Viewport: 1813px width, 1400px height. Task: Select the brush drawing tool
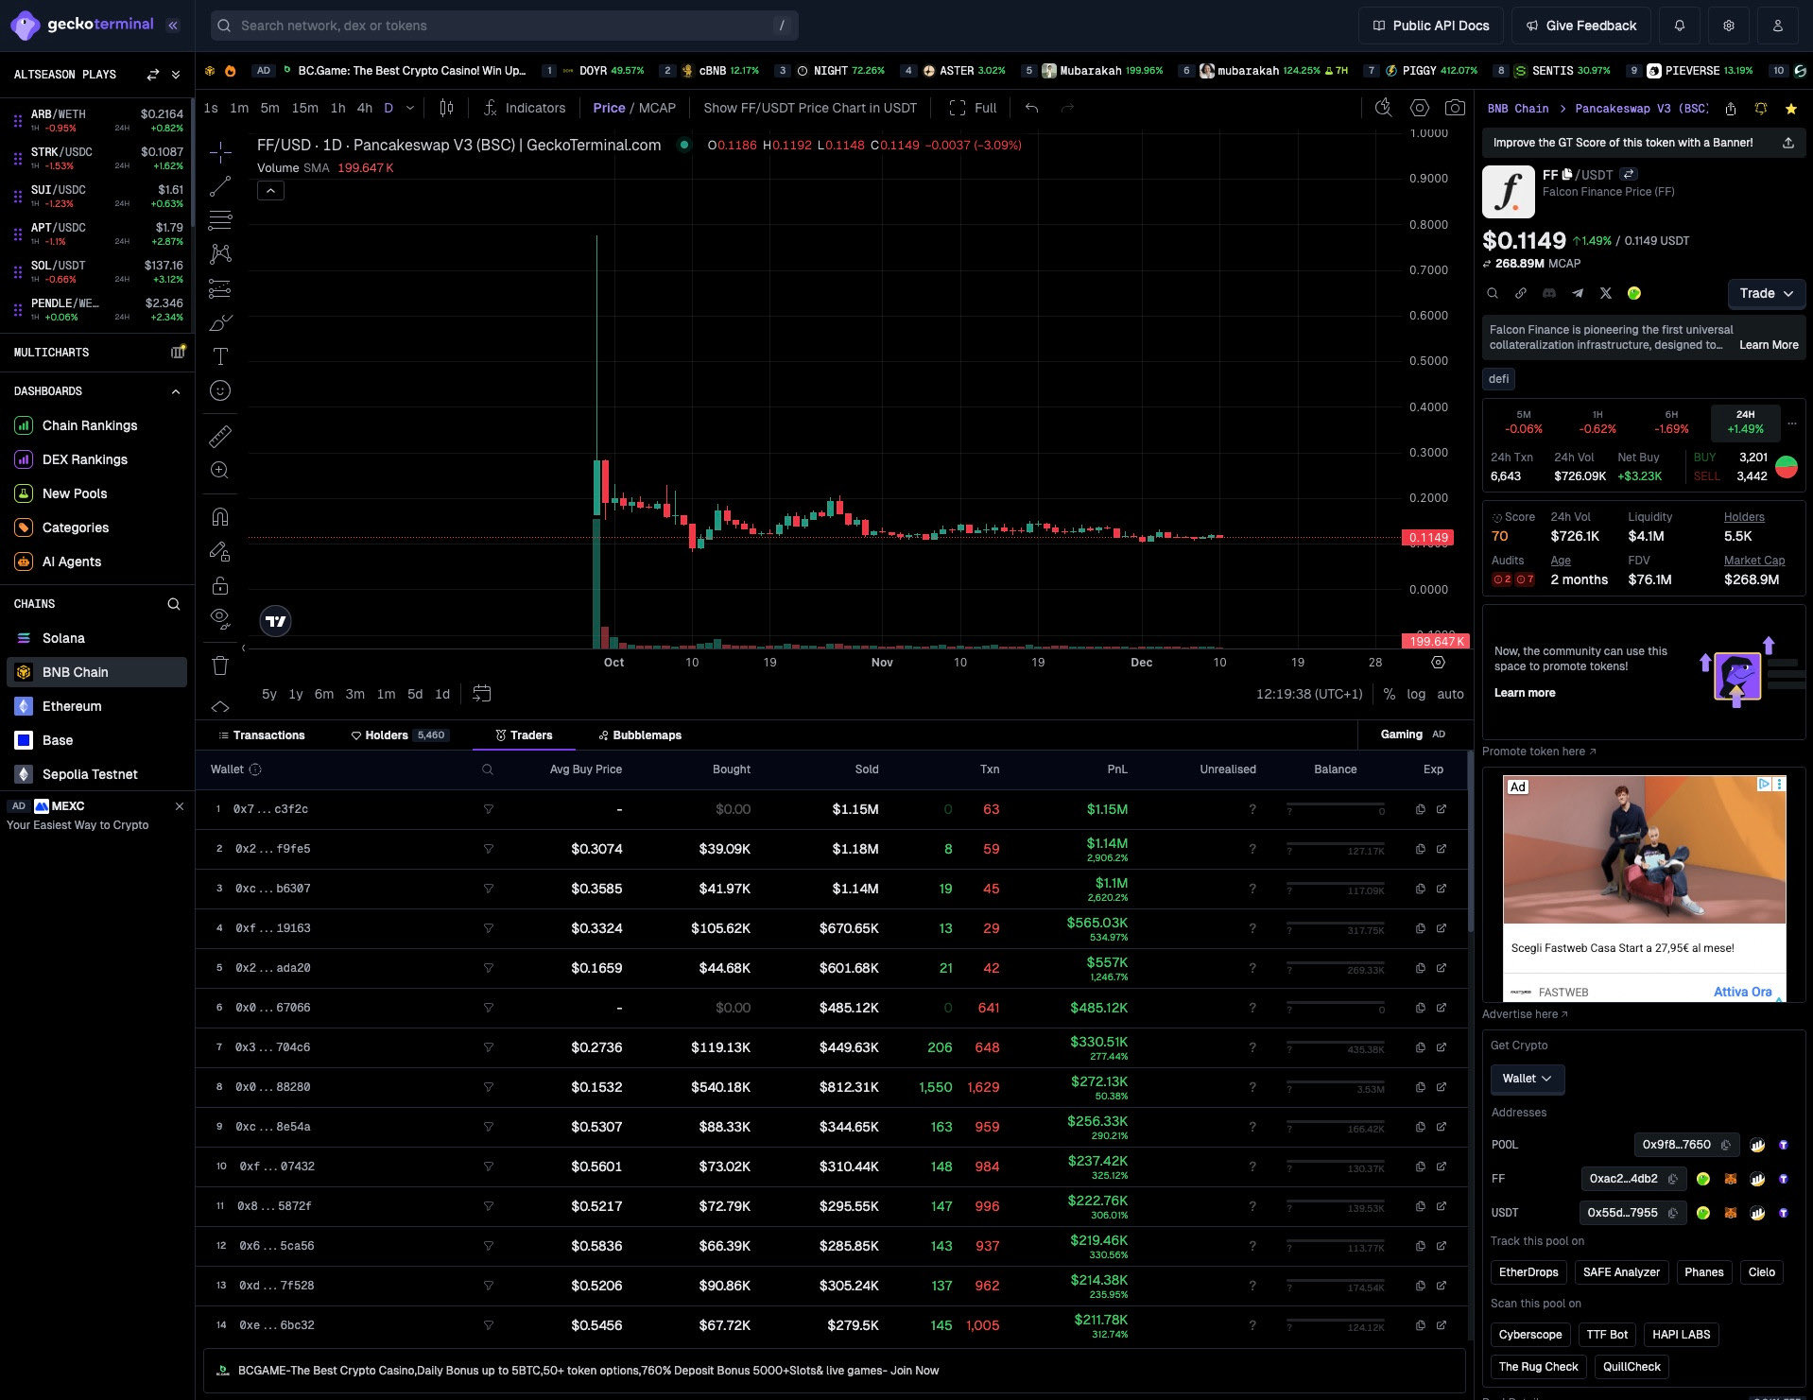click(220, 322)
